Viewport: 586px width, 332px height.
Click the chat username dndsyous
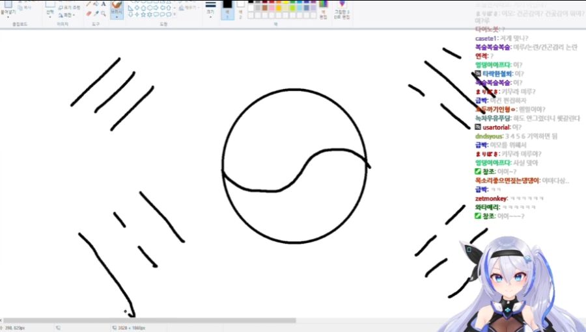point(489,136)
